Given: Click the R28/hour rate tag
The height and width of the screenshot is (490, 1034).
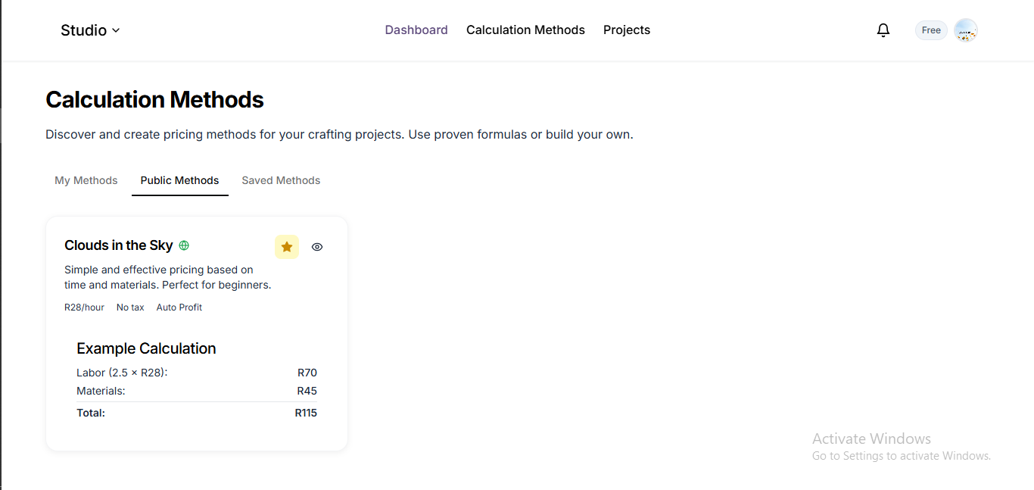Looking at the screenshot, I should pyautogui.click(x=84, y=307).
